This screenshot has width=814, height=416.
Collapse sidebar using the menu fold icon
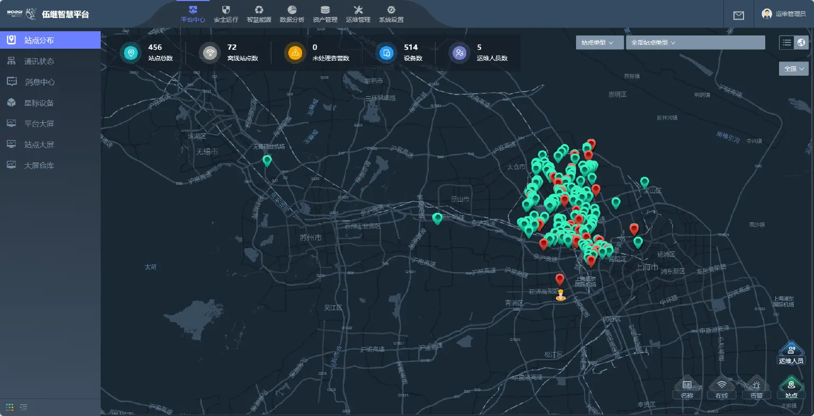(x=23, y=407)
